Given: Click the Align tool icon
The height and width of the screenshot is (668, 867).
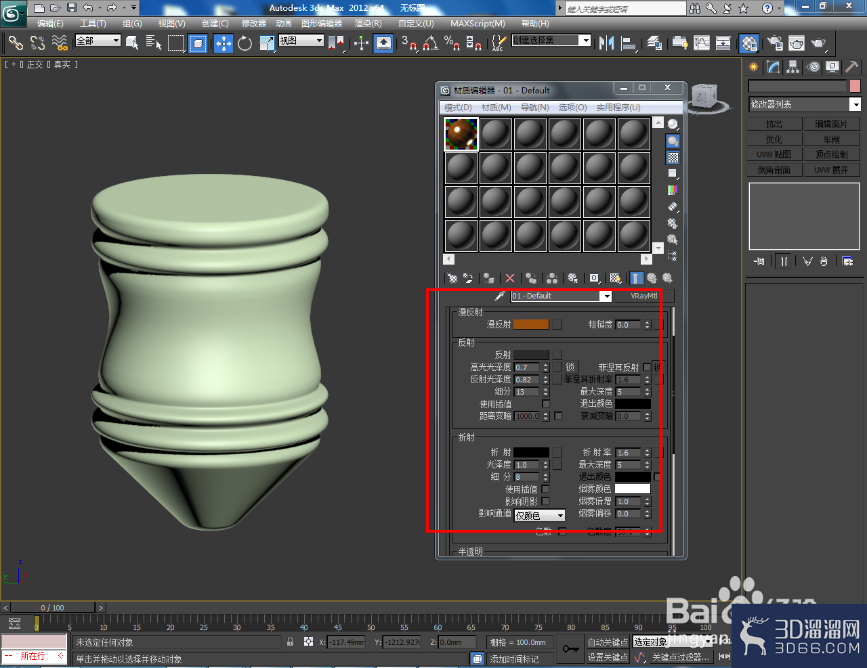Looking at the screenshot, I should coord(629,43).
